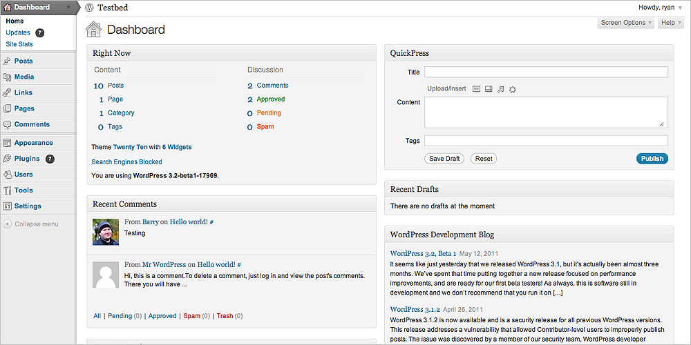Click the WordPress Development Blog widget header
The height and width of the screenshot is (345, 691).
tap(529, 235)
